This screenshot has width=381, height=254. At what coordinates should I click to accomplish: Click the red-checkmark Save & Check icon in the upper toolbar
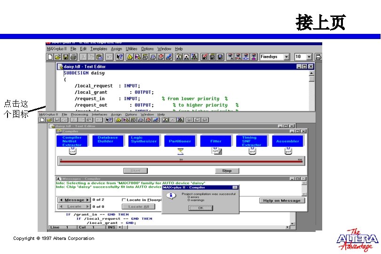click(204, 57)
